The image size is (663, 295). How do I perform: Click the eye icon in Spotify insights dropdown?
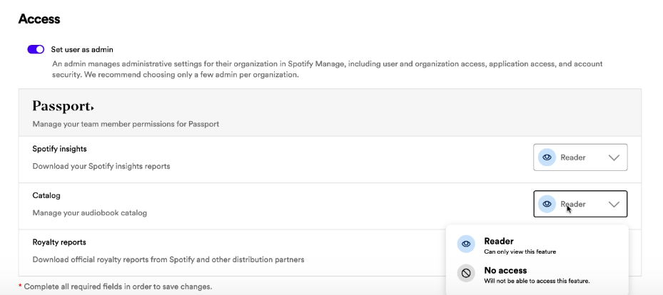pyautogui.click(x=547, y=157)
